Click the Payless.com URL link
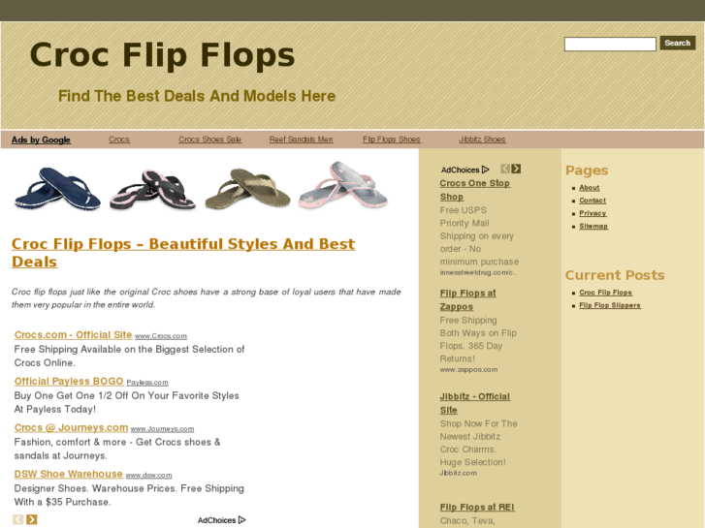 tap(147, 383)
